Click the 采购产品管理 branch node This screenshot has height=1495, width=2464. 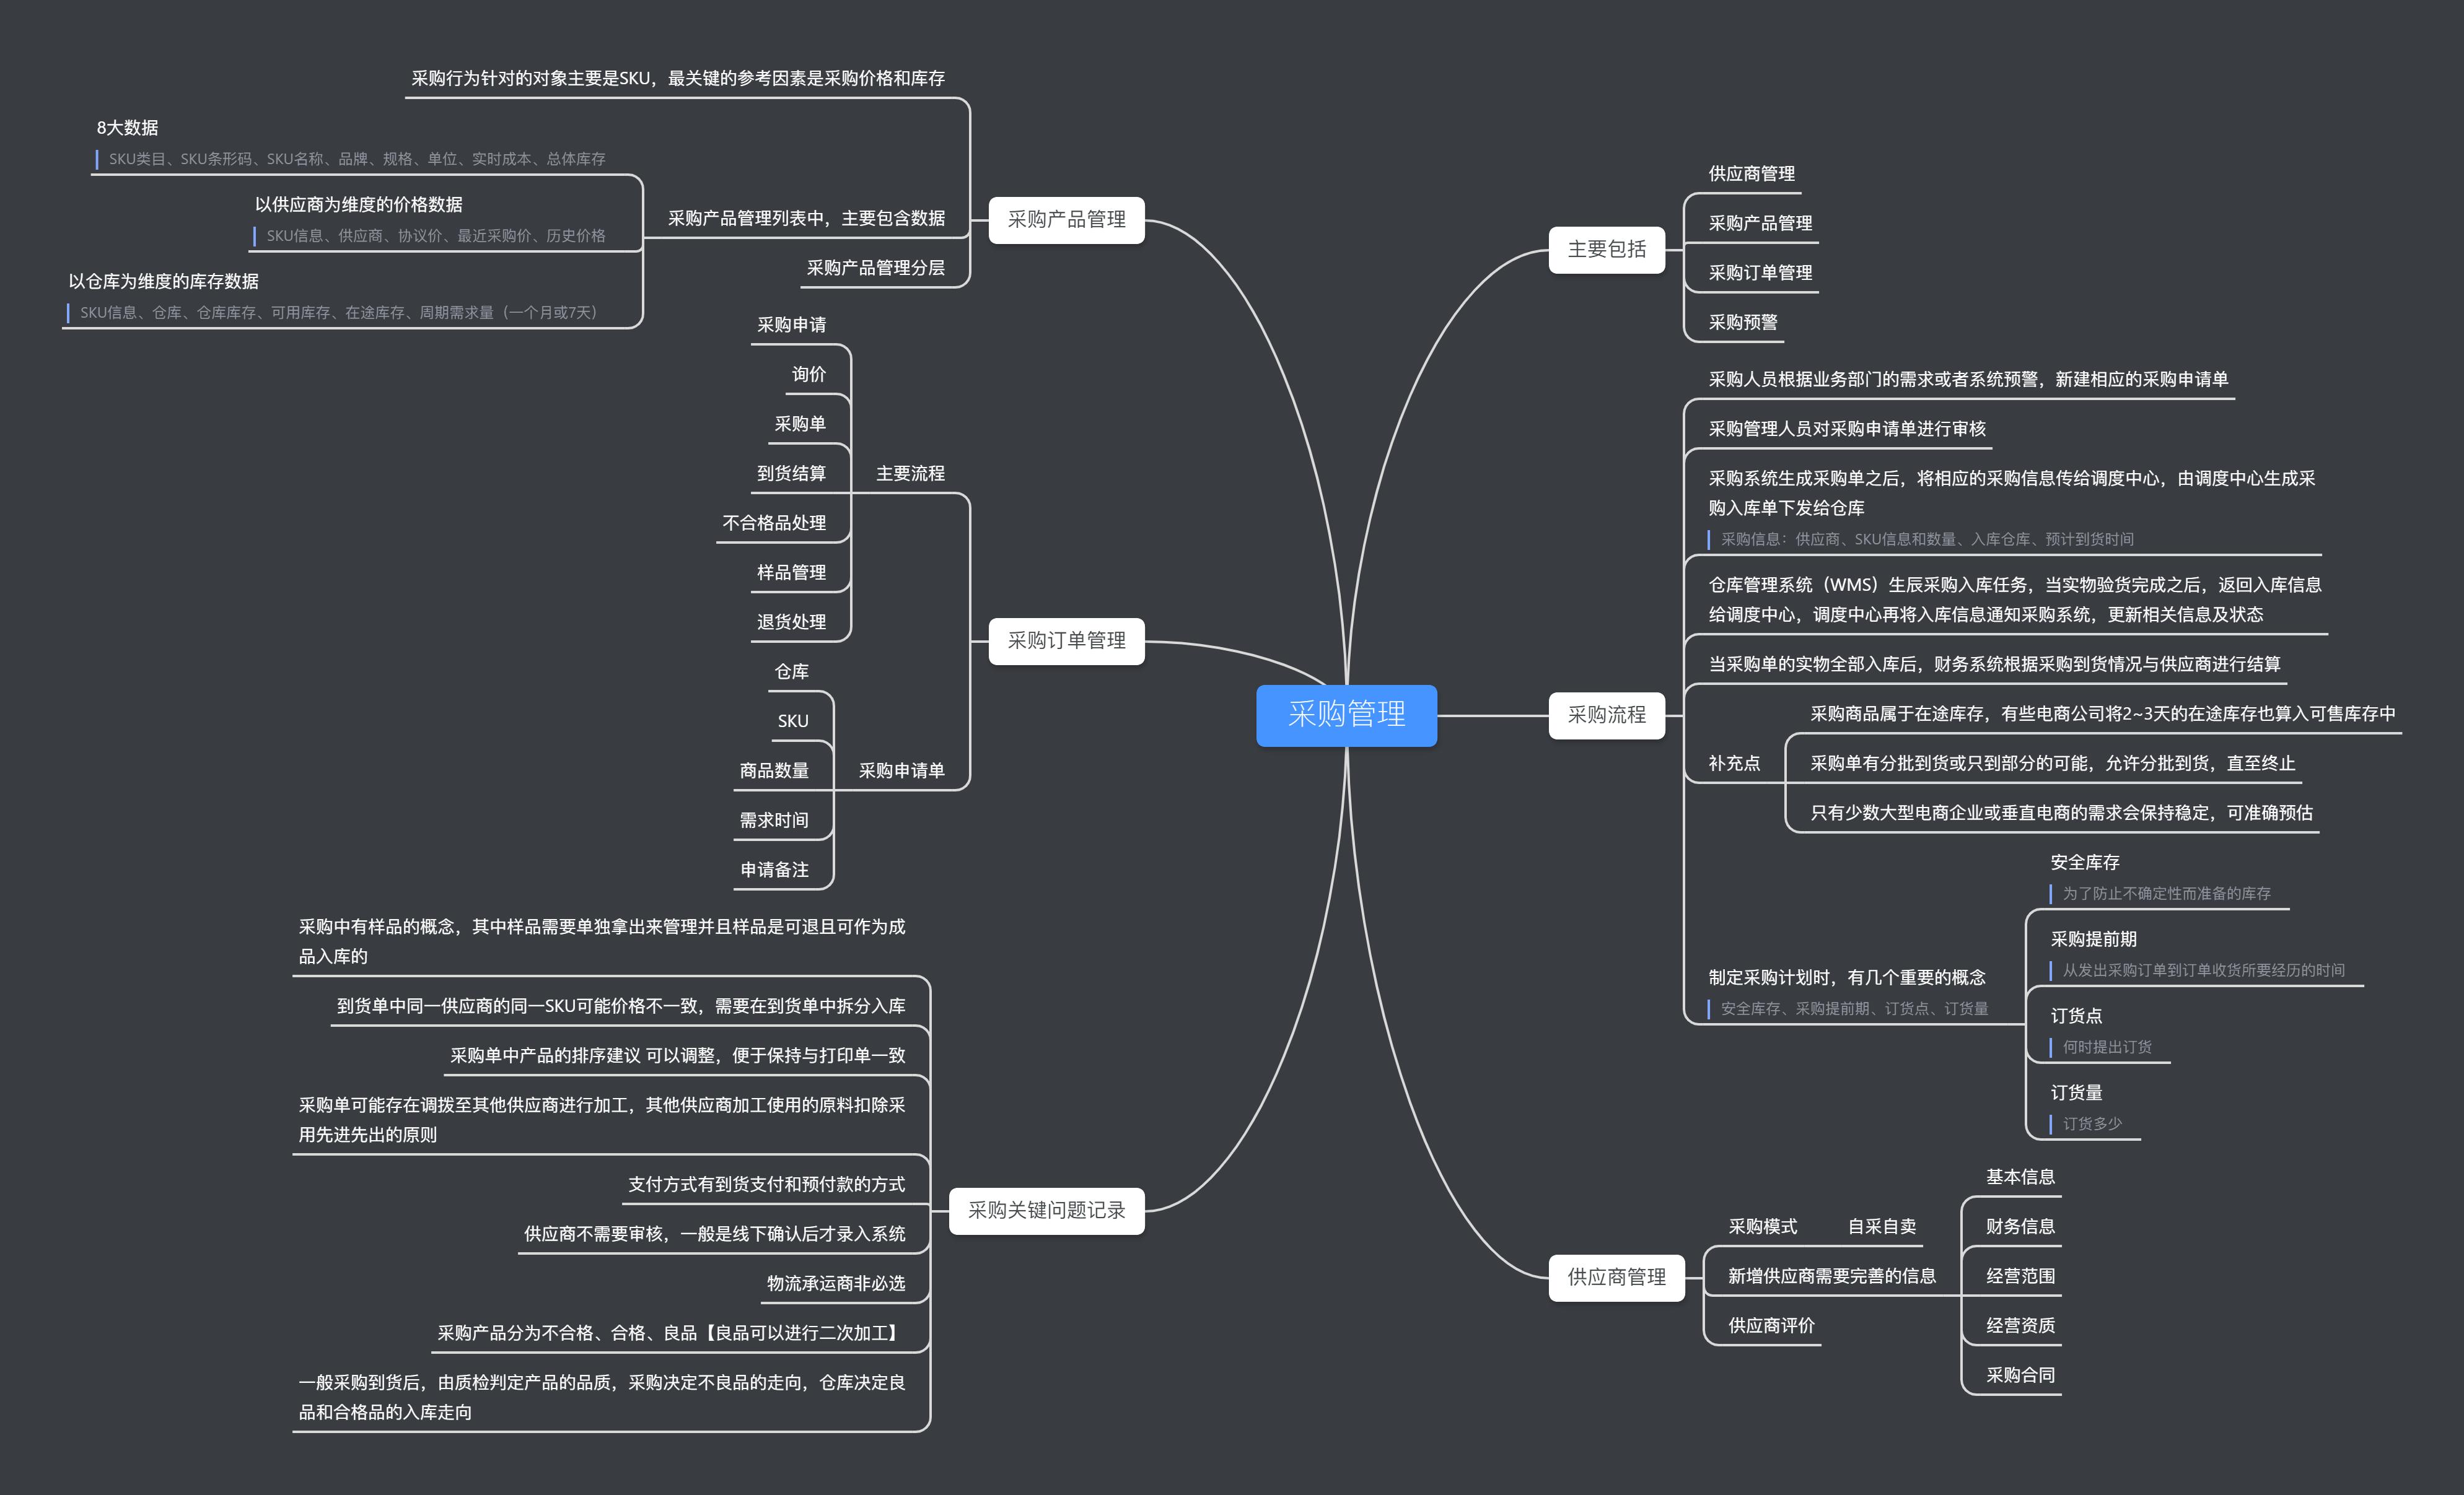(1066, 220)
